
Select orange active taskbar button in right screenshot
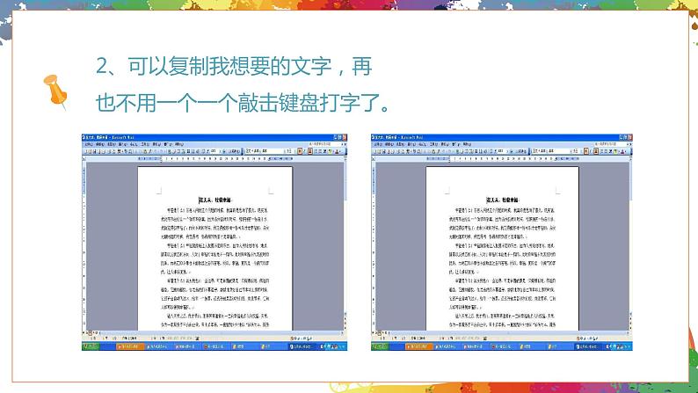pyautogui.click(x=419, y=346)
